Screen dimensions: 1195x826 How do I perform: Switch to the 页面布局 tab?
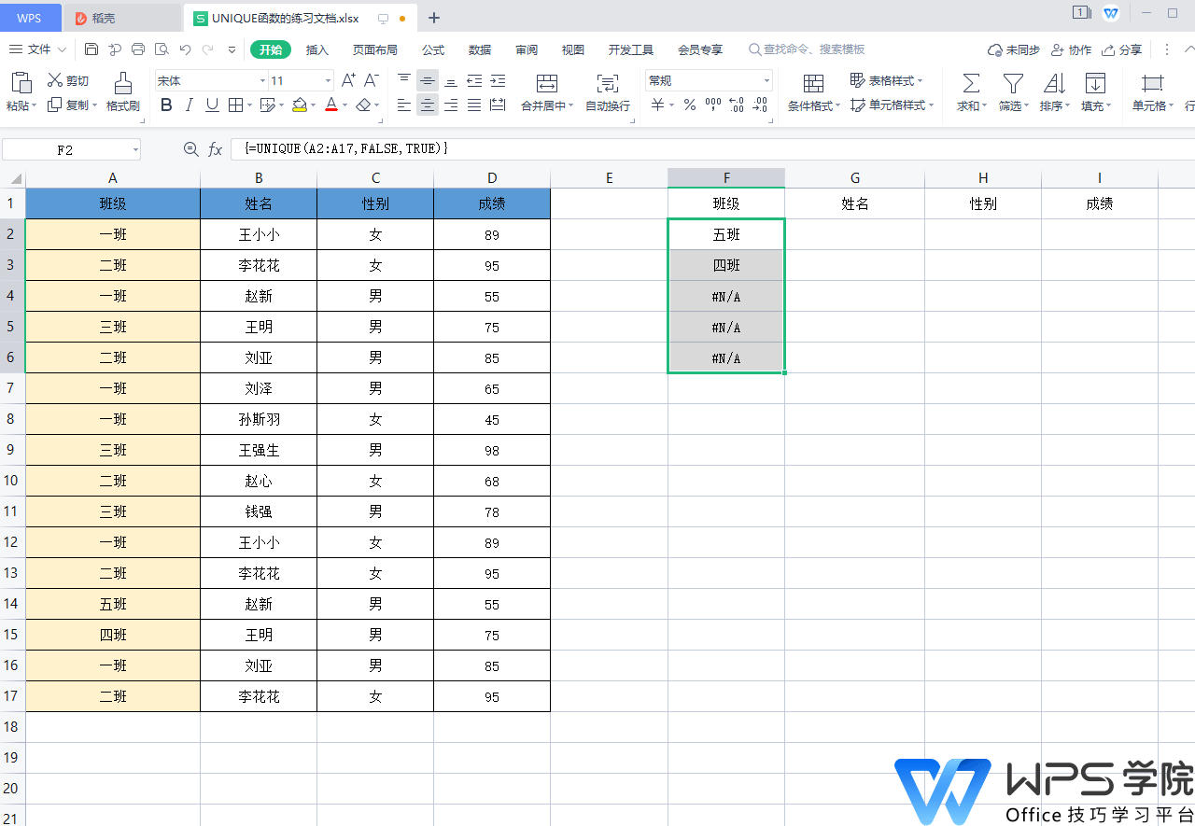374,49
